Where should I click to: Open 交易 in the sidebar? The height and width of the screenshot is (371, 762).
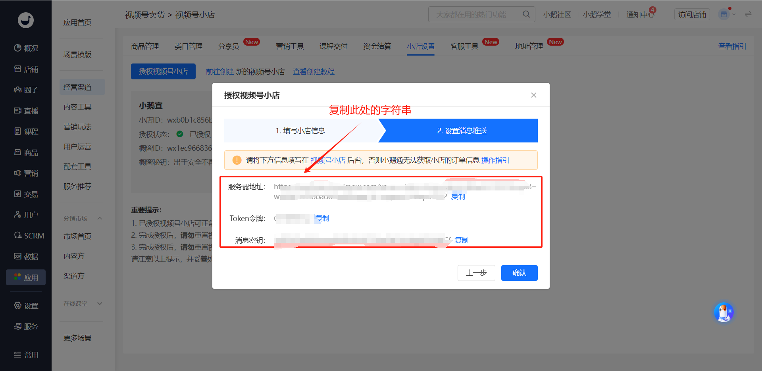point(26,194)
